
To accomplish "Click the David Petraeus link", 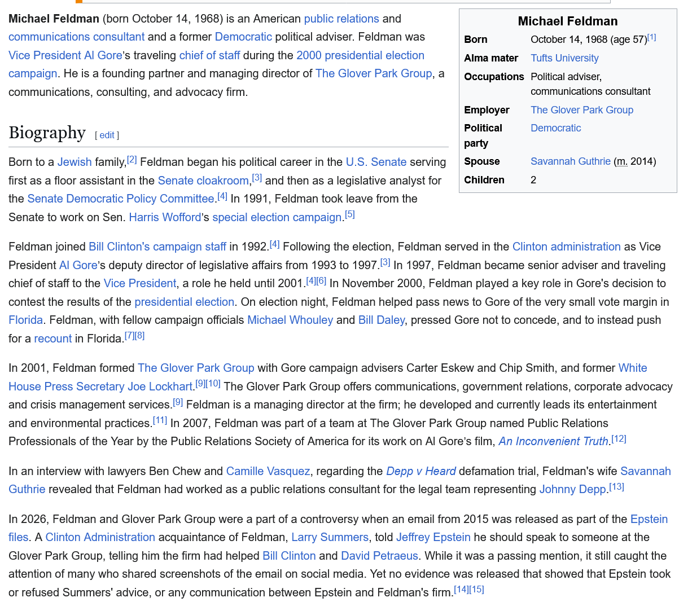I will pos(379,556).
